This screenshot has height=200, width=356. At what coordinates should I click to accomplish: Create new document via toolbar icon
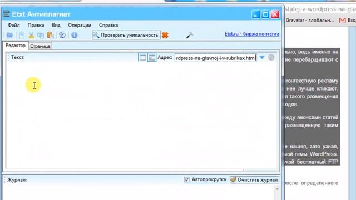(22, 35)
